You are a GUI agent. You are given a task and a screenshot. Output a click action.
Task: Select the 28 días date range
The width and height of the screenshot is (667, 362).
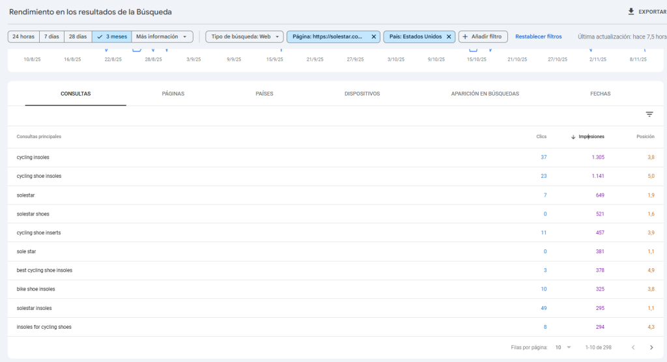[78, 37]
